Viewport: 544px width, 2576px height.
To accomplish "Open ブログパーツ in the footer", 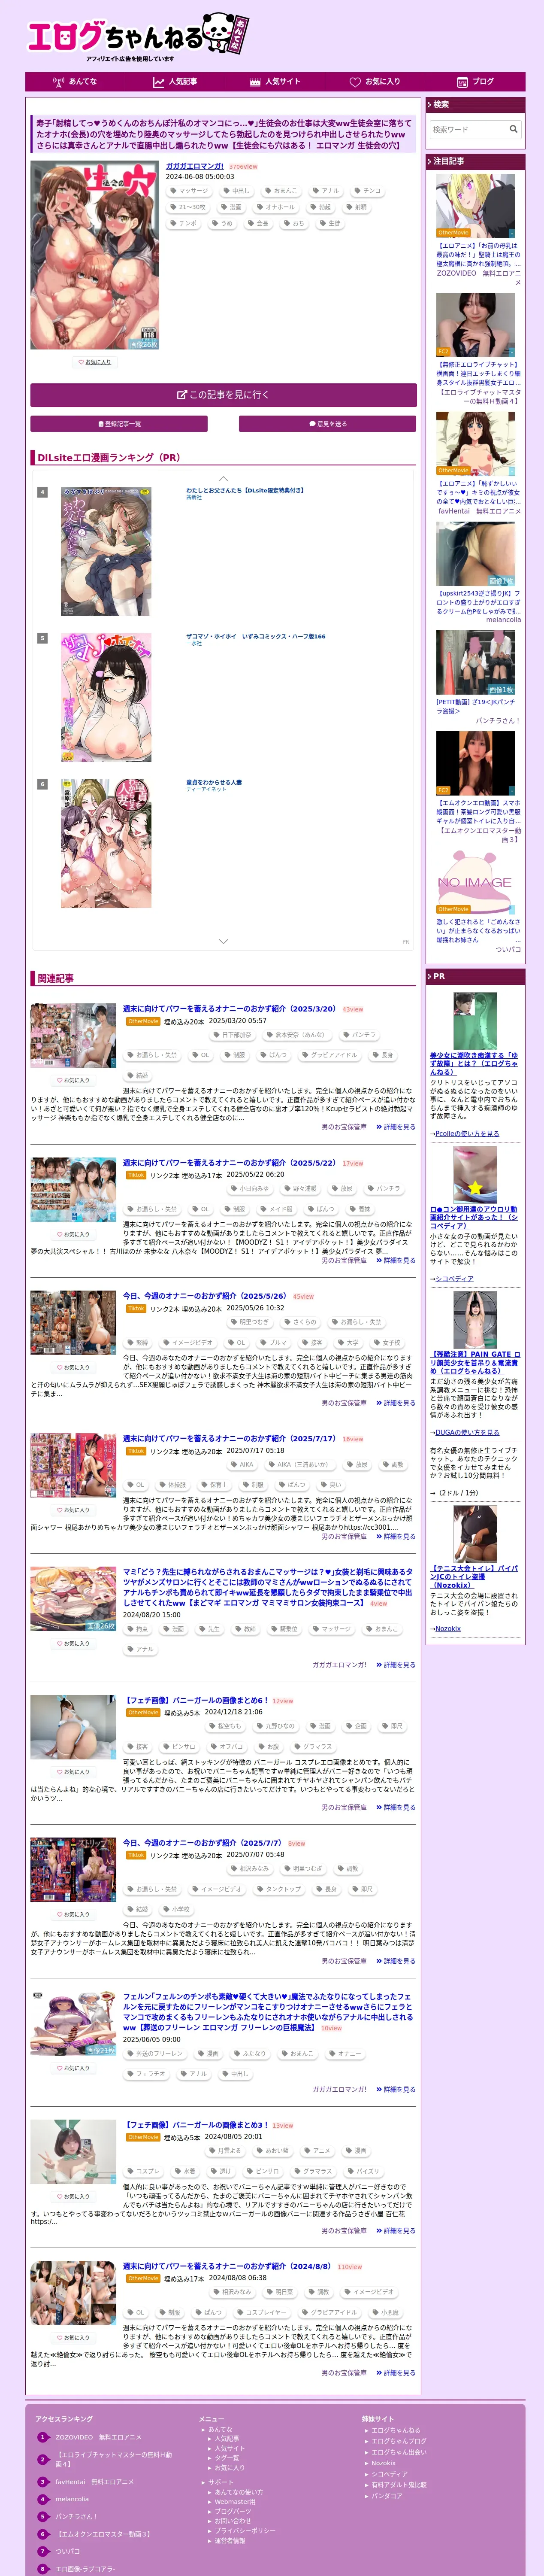I will pyautogui.click(x=233, y=2511).
